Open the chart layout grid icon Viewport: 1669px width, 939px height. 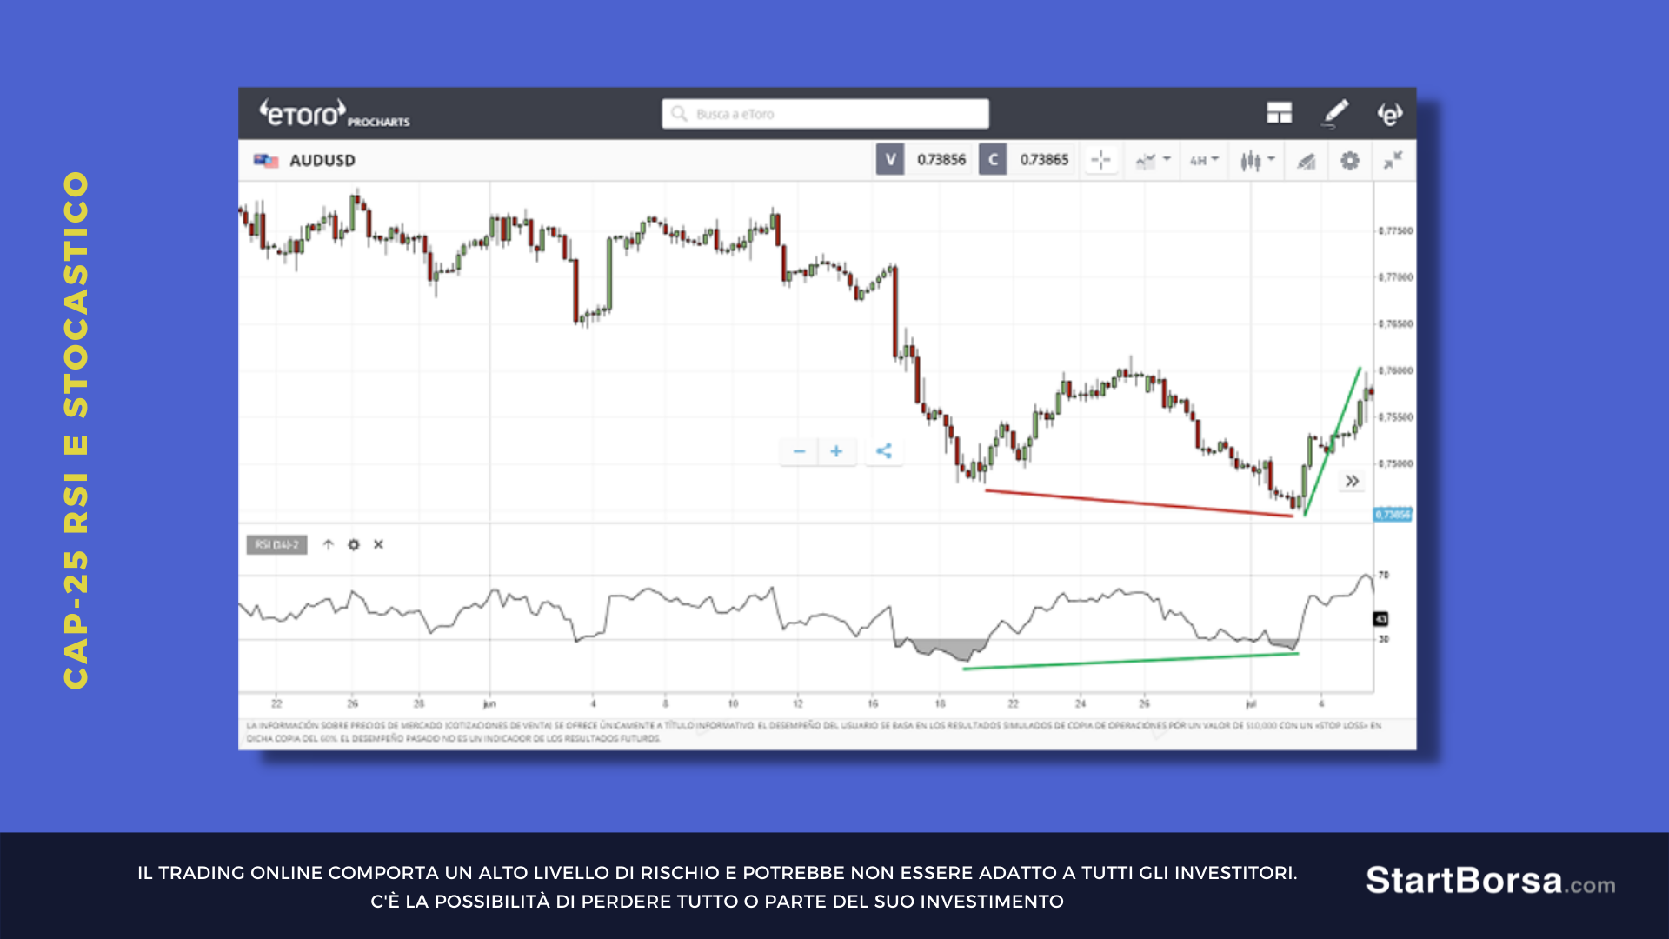coord(1279,113)
